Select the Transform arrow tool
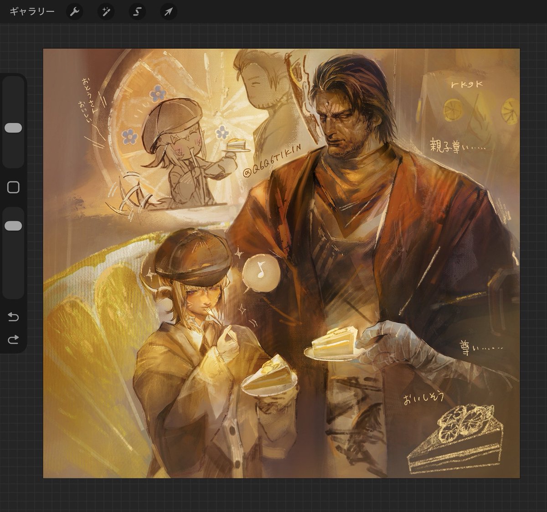Image resolution: width=547 pixels, height=512 pixels. (168, 12)
